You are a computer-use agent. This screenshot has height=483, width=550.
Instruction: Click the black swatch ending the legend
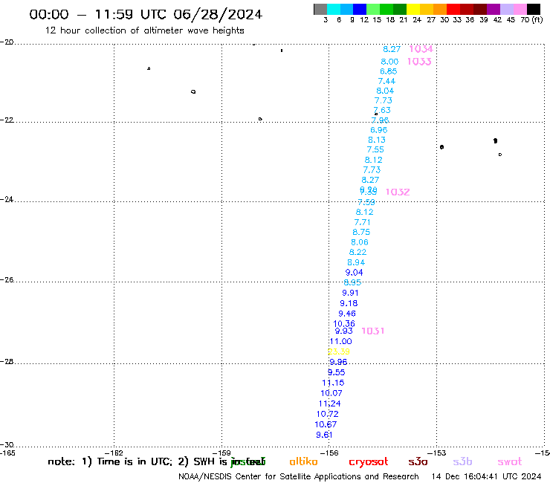point(533,9)
